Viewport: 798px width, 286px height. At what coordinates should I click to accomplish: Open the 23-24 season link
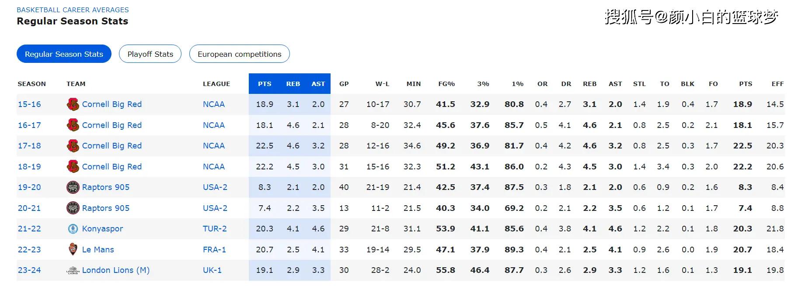tap(29, 270)
